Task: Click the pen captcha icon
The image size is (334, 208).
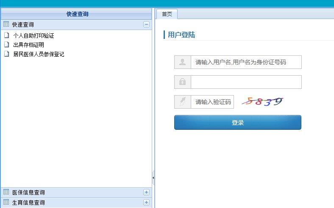Action: pos(183,102)
